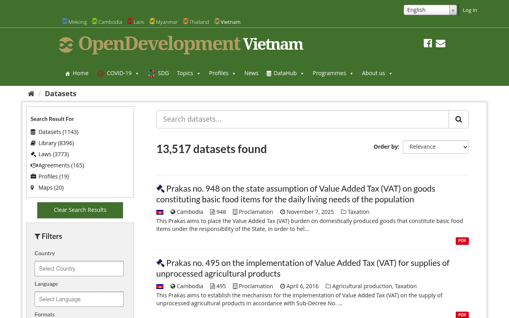Click the Thailand site icon
The height and width of the screenshot is (318, 509).
tap(186, 21)
